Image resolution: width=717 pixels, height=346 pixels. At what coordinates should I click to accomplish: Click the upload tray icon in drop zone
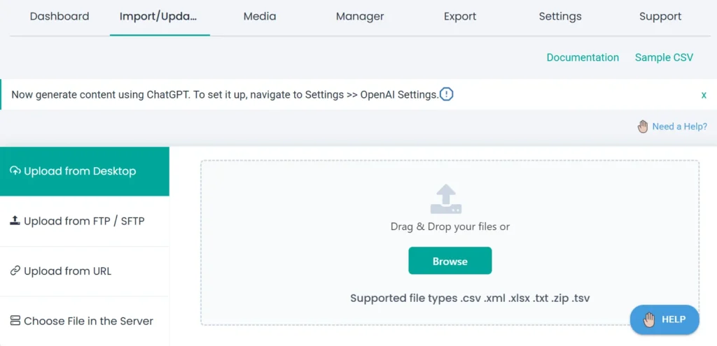445,199
